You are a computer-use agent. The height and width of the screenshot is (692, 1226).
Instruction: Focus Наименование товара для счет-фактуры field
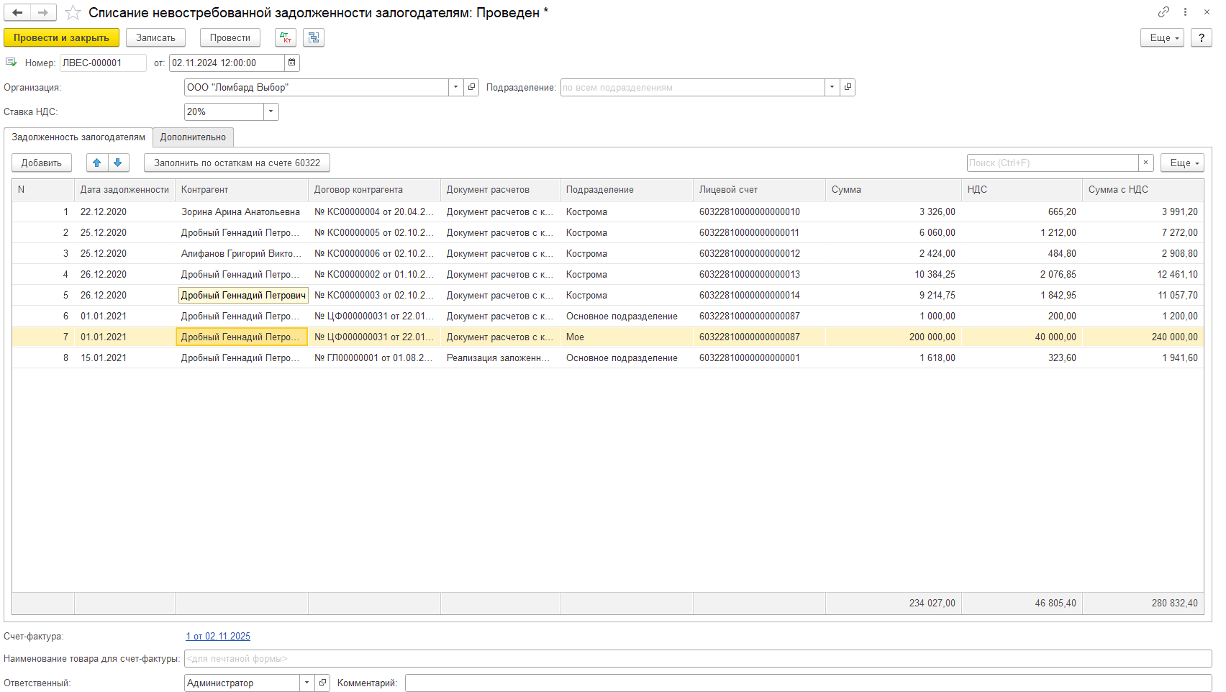(x=698, y=658)
